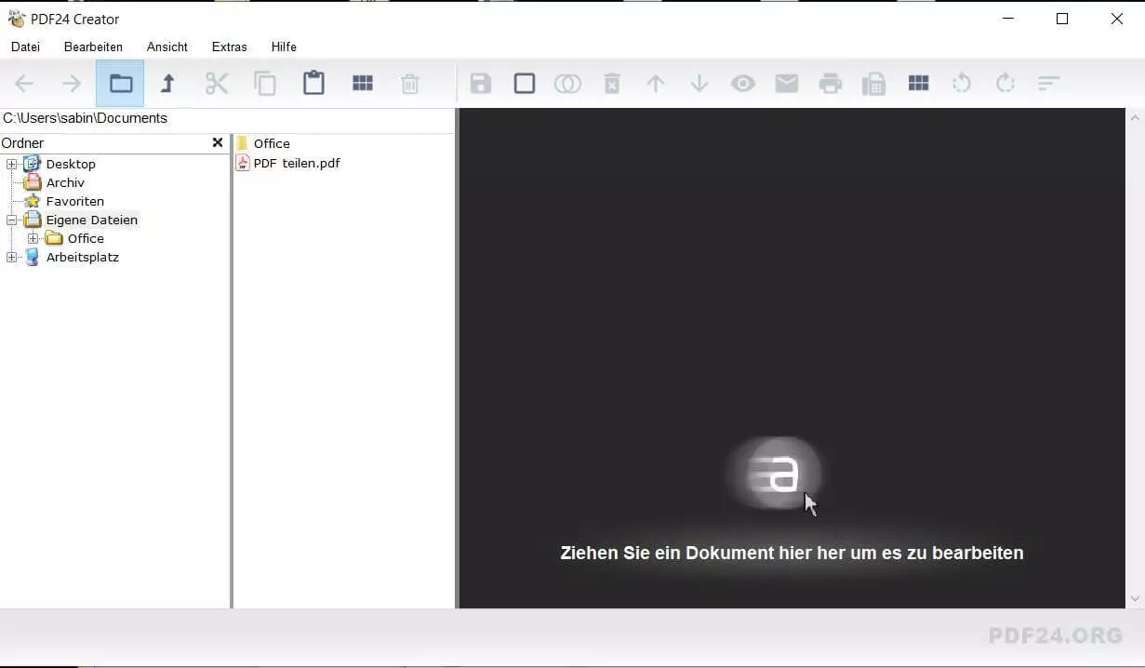Collapse the Eigene Dateien tree node

12,220
